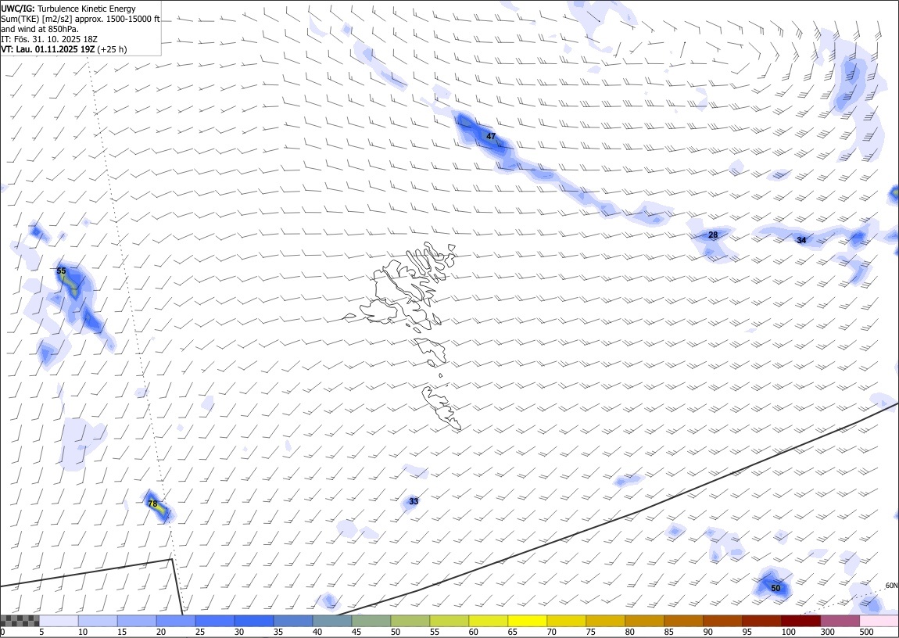This screenshot has height=638, width=899.
Task: Pick the 10–15 legend color swatch
Action: coord(98,621)
